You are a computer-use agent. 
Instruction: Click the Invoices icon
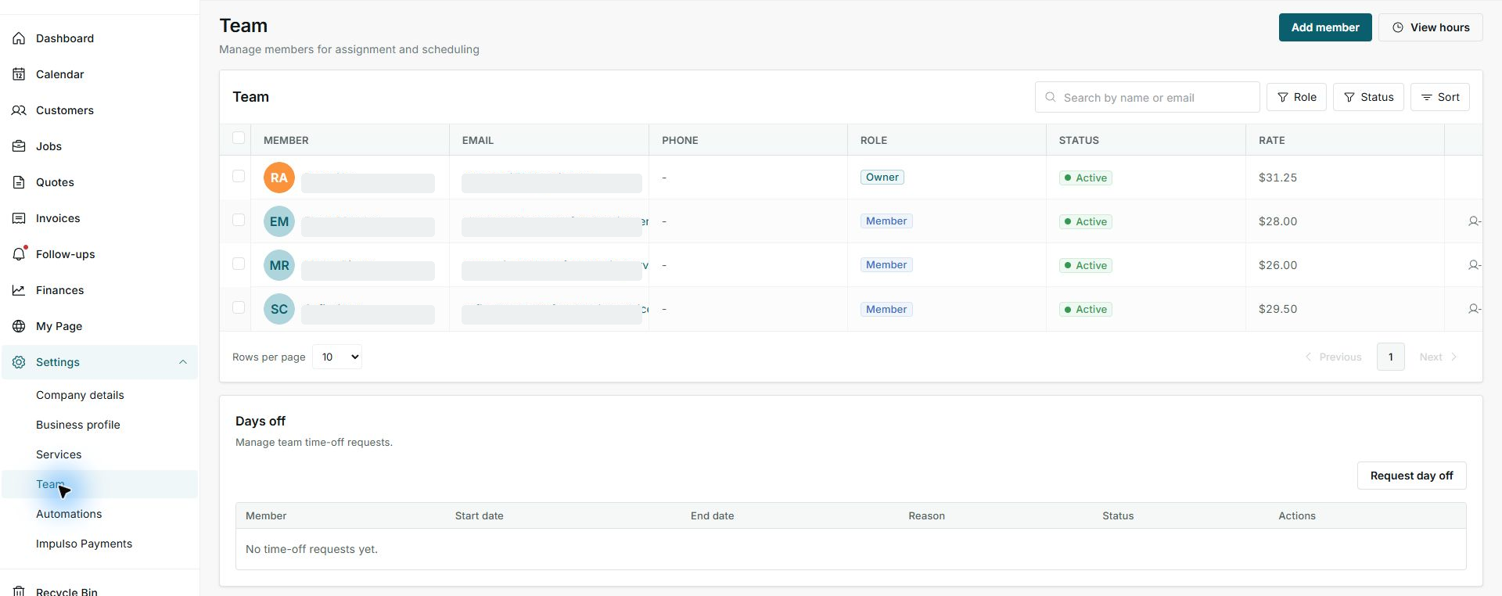(x=19, y=218)
